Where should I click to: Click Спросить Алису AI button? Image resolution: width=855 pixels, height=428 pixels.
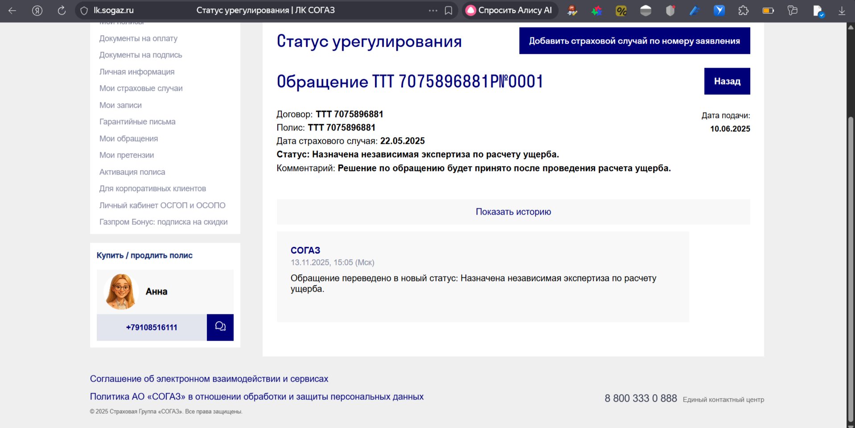click(x=510, y=10)
